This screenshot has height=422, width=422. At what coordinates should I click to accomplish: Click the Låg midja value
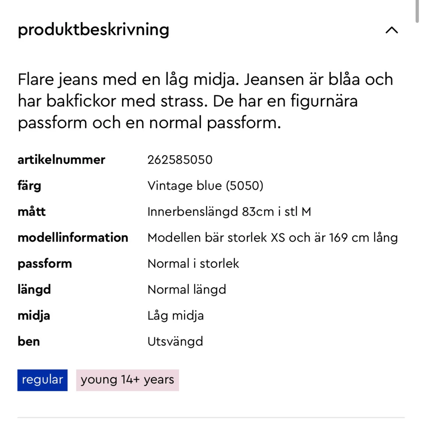[x=176, y=316]
